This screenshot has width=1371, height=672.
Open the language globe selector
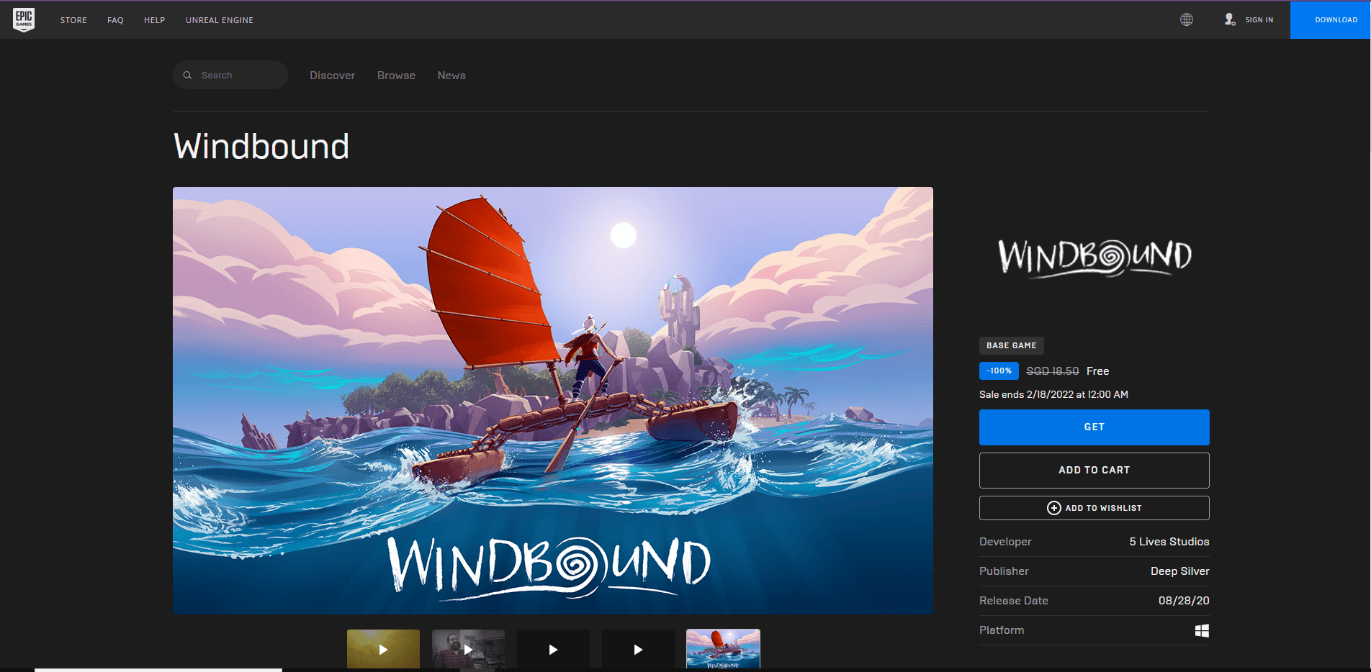coord(1187,19)
